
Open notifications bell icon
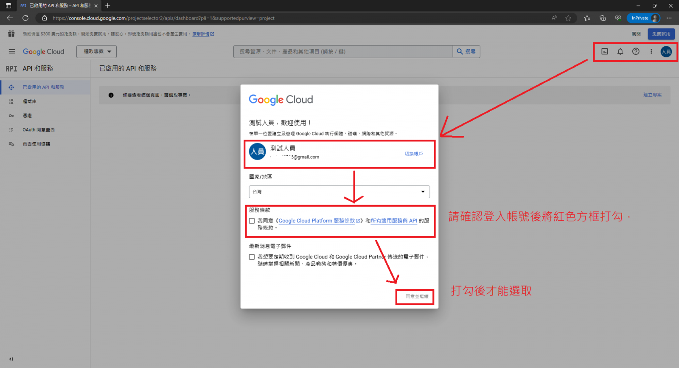pos(620,51)
